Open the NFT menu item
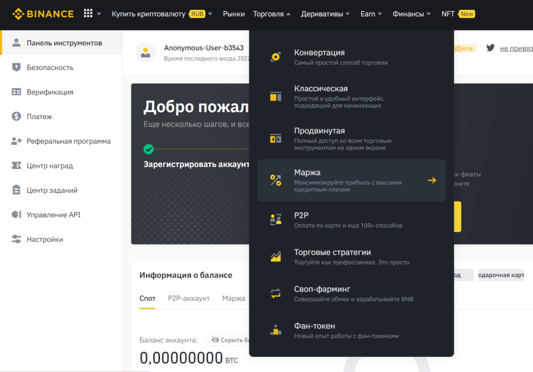The image size is (533, 372). (x=458, y=14)
